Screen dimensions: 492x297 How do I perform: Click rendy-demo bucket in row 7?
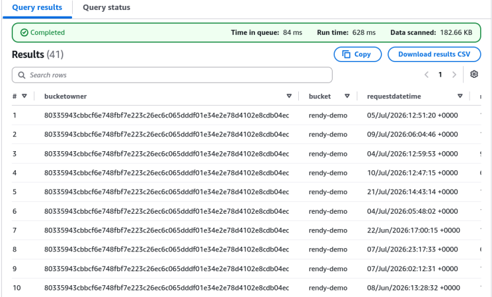pos(328,230)
